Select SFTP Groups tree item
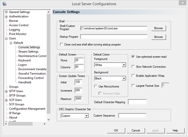Screen dimensions: 188x137 pyautogui.click(x=17, y=96)
